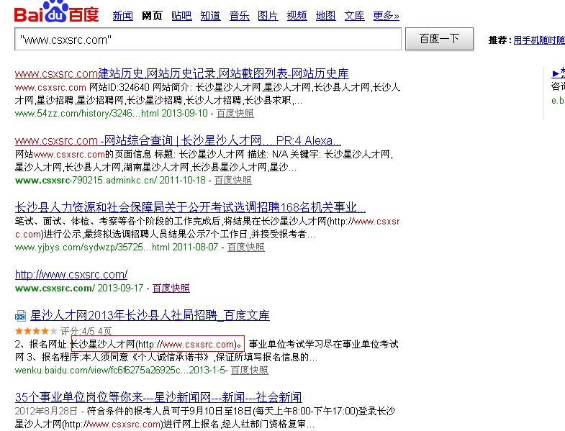Viewport: 565px width, 431px height.
Task: Open result 35个事业单位岗位等你来 星沙新闻网
Action: click(158, 397)
